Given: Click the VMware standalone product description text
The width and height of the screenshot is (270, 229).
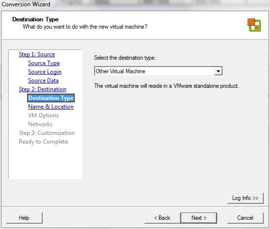Looking at the screenshot, I should (167, 86).
